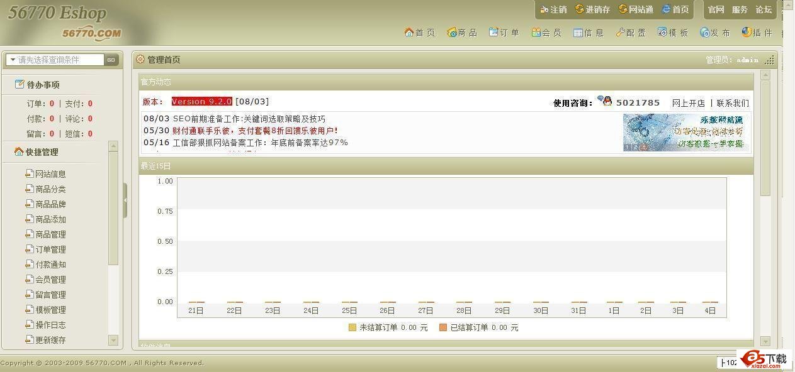Open the 订单 orders menu icon
This screenshot has width=795, height=372.
coord(493,33)
